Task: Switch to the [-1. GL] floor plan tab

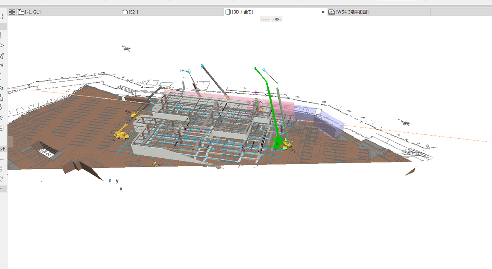Action: click(68, 12)
